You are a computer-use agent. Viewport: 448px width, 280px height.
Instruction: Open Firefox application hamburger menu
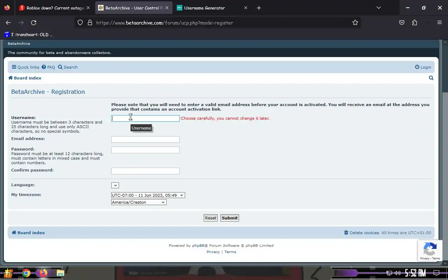point(440,23)
